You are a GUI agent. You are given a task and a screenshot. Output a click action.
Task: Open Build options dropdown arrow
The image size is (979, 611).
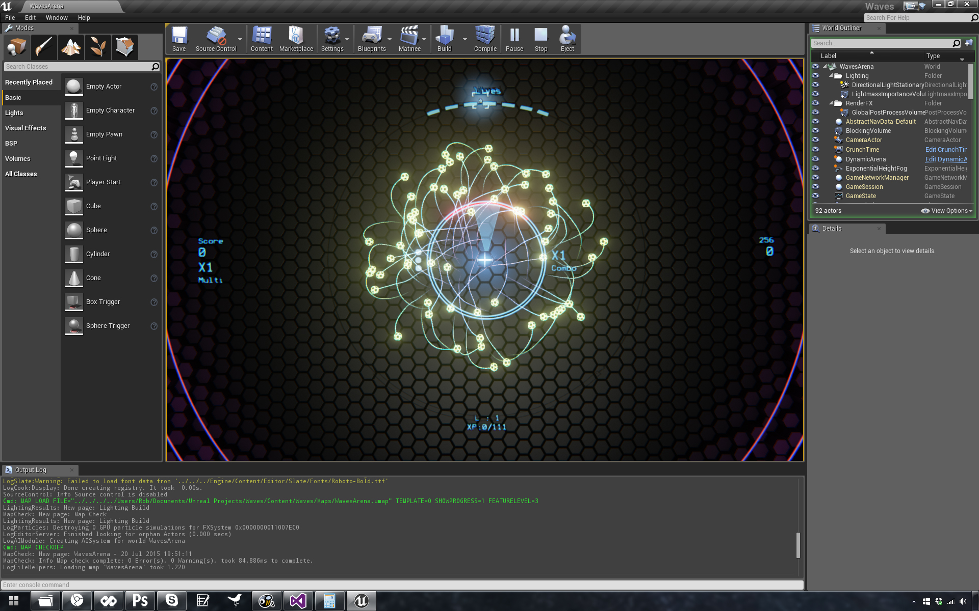point(465,39)
